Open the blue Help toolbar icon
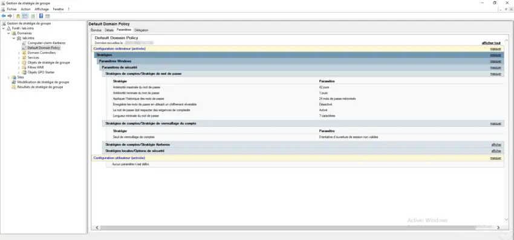This screenshot has width=514, height=240. coord(41,16)
